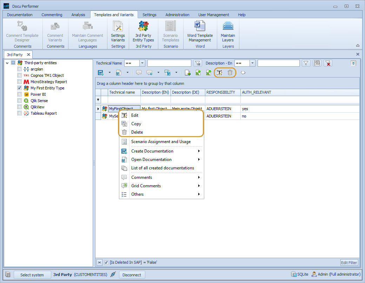Open the Description - En operator dropdown
Screen dimensions: 365x283
(x=252, y=63)
